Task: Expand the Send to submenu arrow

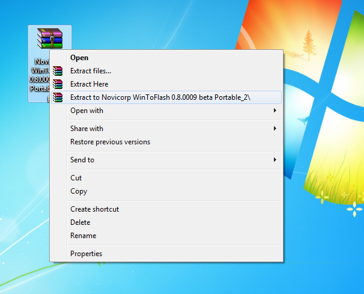Action: pyautogui.click(x=275, y=160)
